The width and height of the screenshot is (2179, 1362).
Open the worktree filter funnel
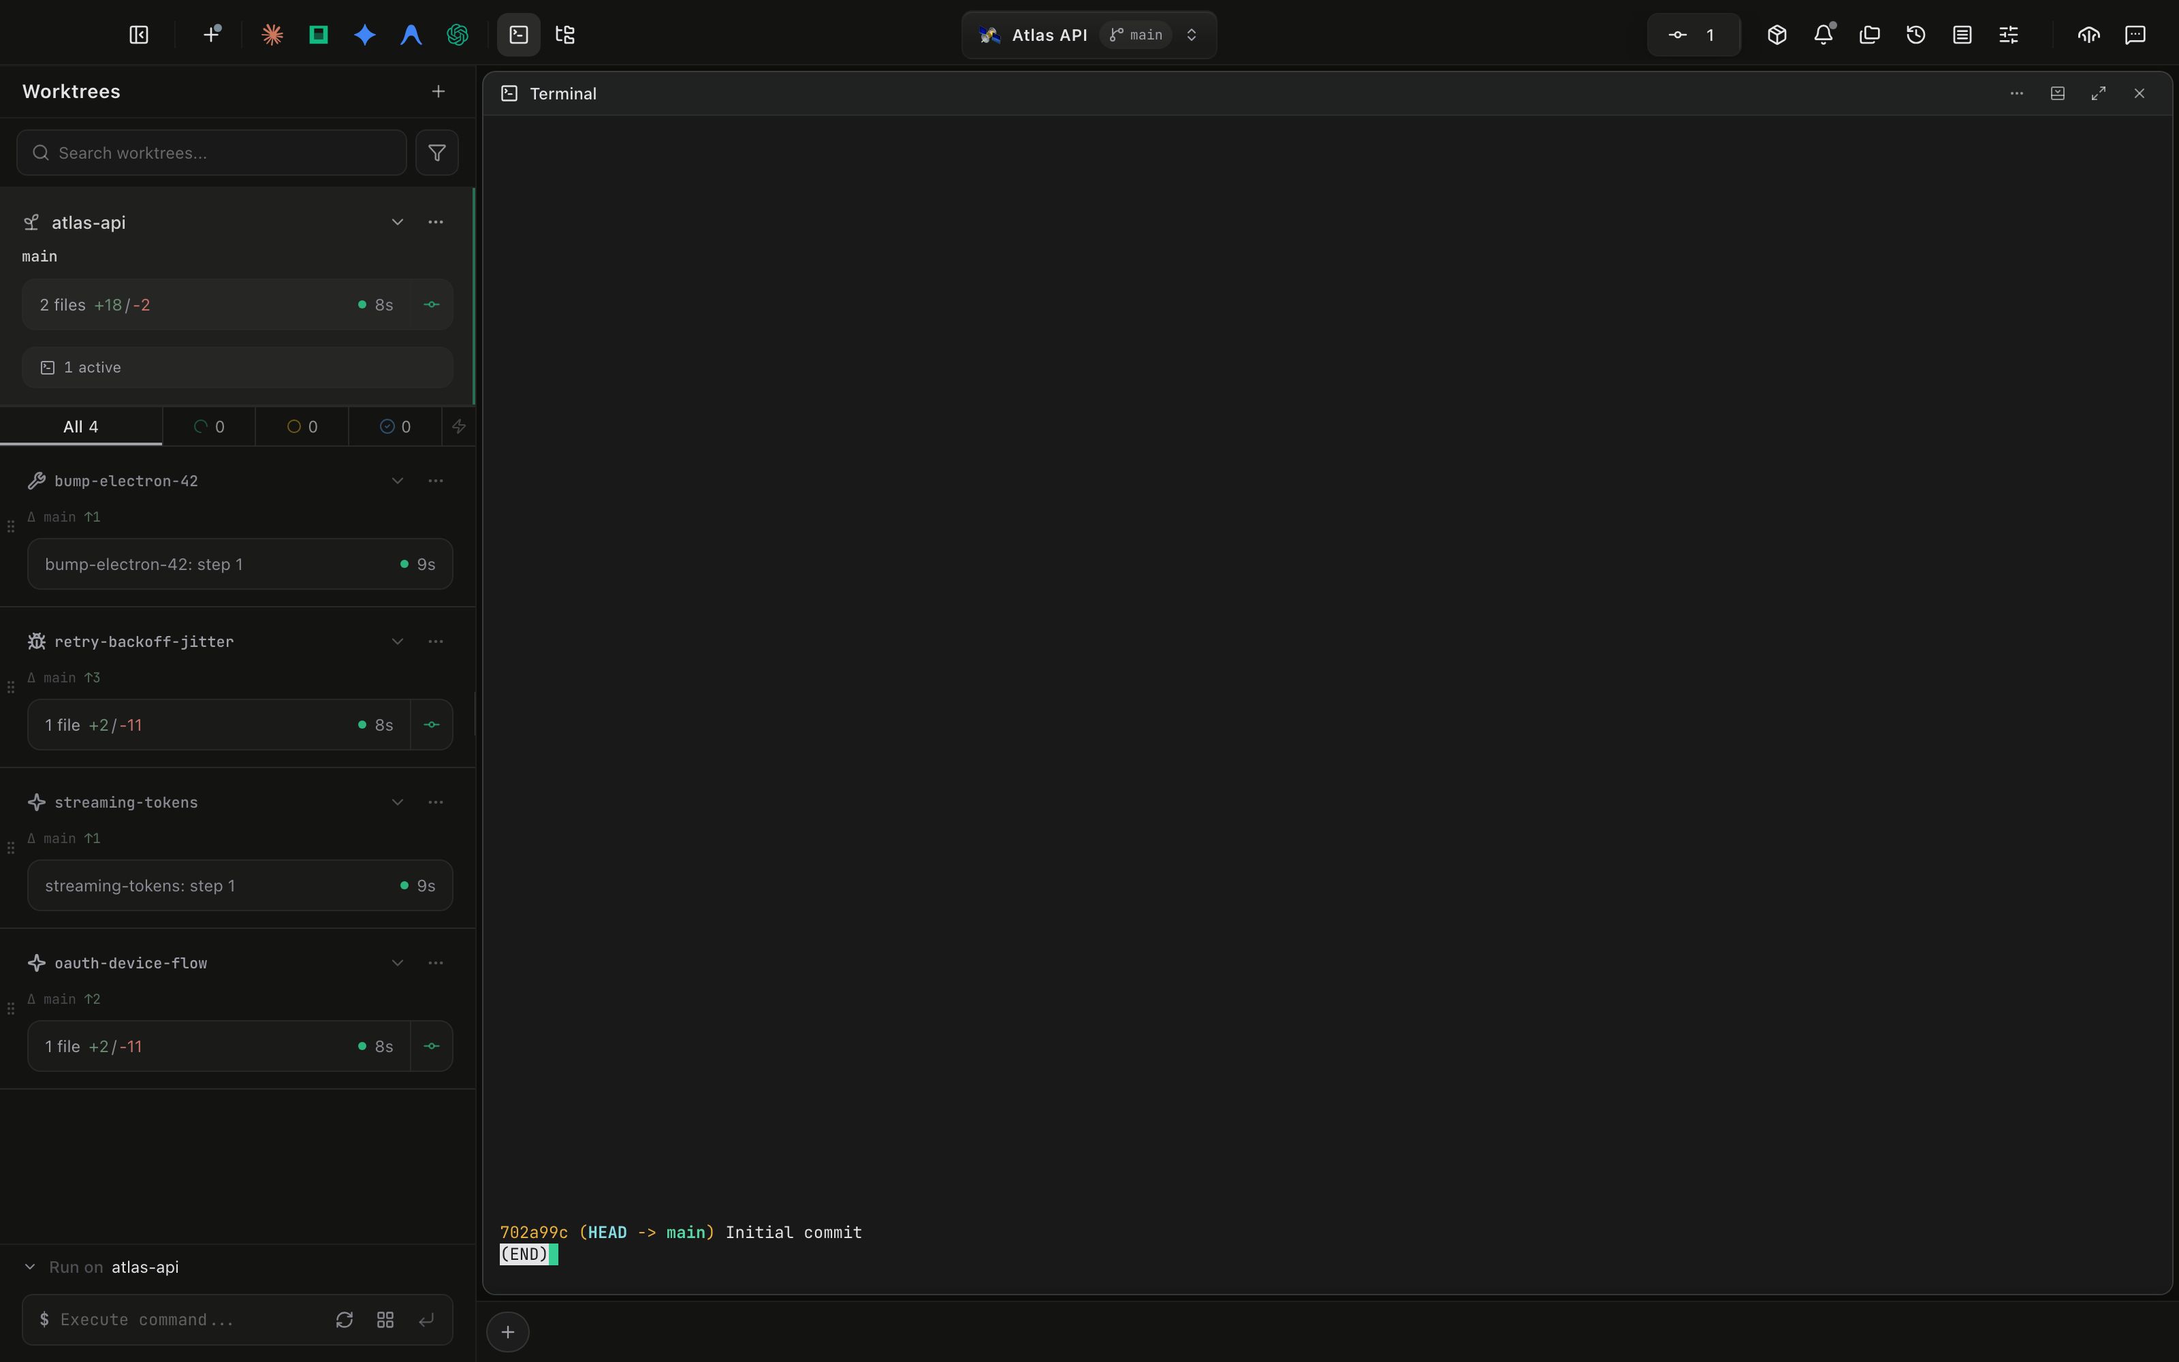tap(436, 153)
